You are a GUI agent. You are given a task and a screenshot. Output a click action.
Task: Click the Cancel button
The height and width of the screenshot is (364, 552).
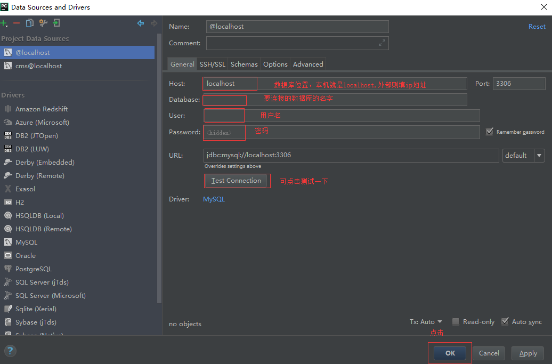coord(489,353)
